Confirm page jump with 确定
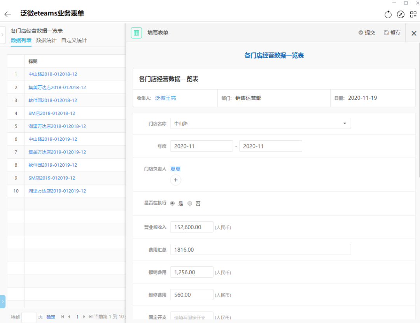Viewport: 420px width, 323px height. tap(51, 317)
